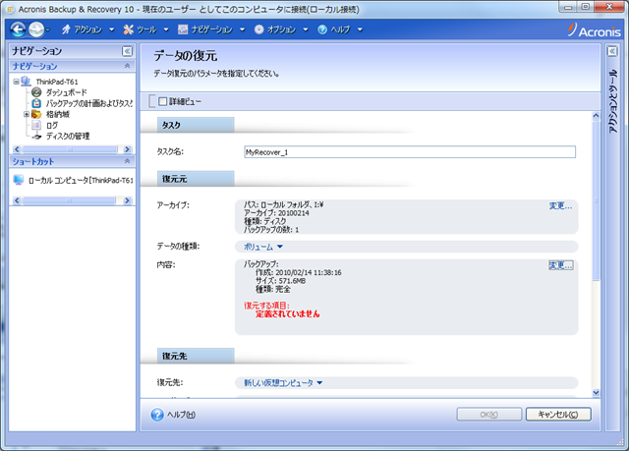Open the ナビゲーション menu in toolbar
Screen dimensions: 629x451
pos(212,29)
